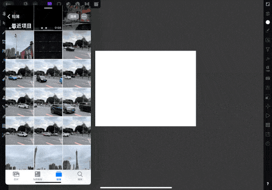The width and height of the screenshot is (272, 190).
Task: Open the Text studio panel
Action: click(268, 68)
